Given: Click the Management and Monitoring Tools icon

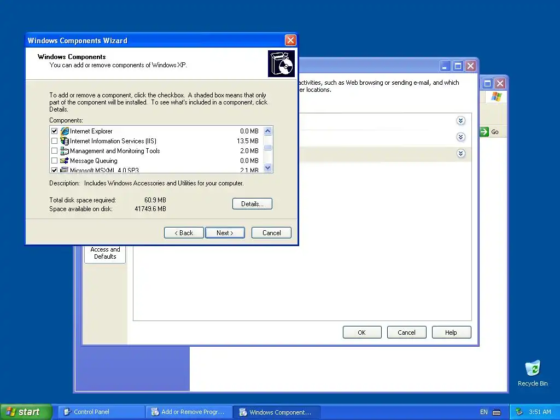Looking at the screenshot, I should pyautogui.click(x=65, y=151).
